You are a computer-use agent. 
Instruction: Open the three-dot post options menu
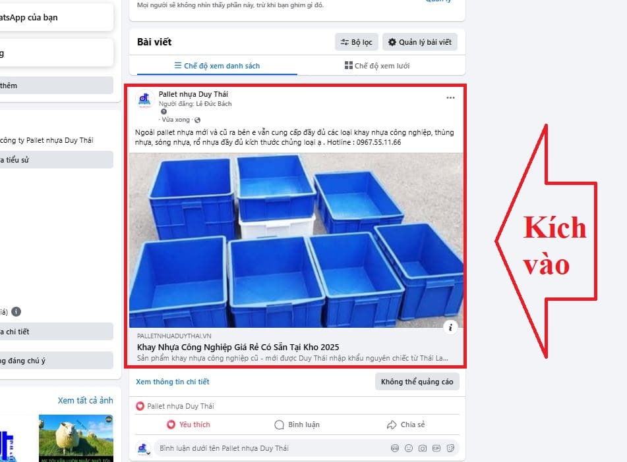[x=450, y=98]
